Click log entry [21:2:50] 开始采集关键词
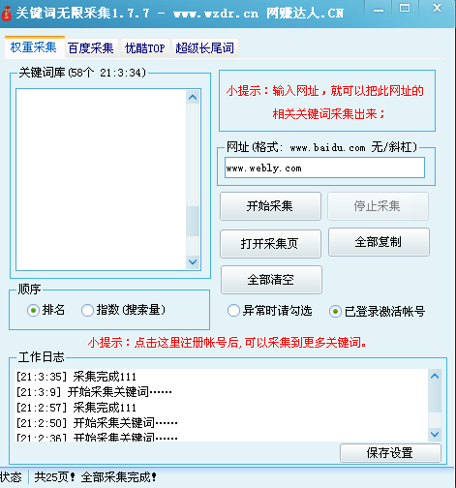This screenshot has width=456, height=488. pyautogui.click(x=97, y=423)
